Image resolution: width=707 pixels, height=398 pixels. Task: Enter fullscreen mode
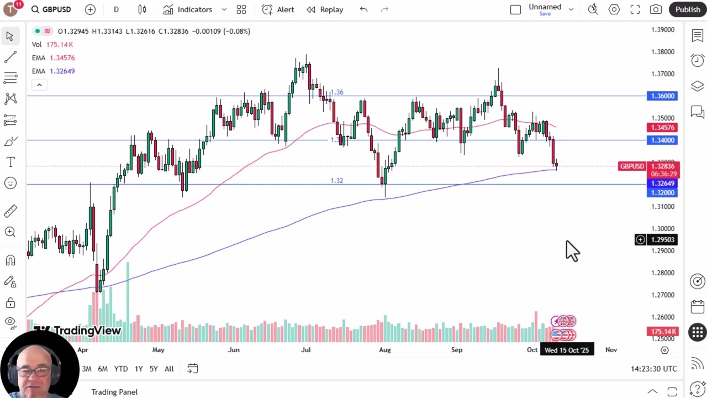pyautogui.click(x=635, y=9)
